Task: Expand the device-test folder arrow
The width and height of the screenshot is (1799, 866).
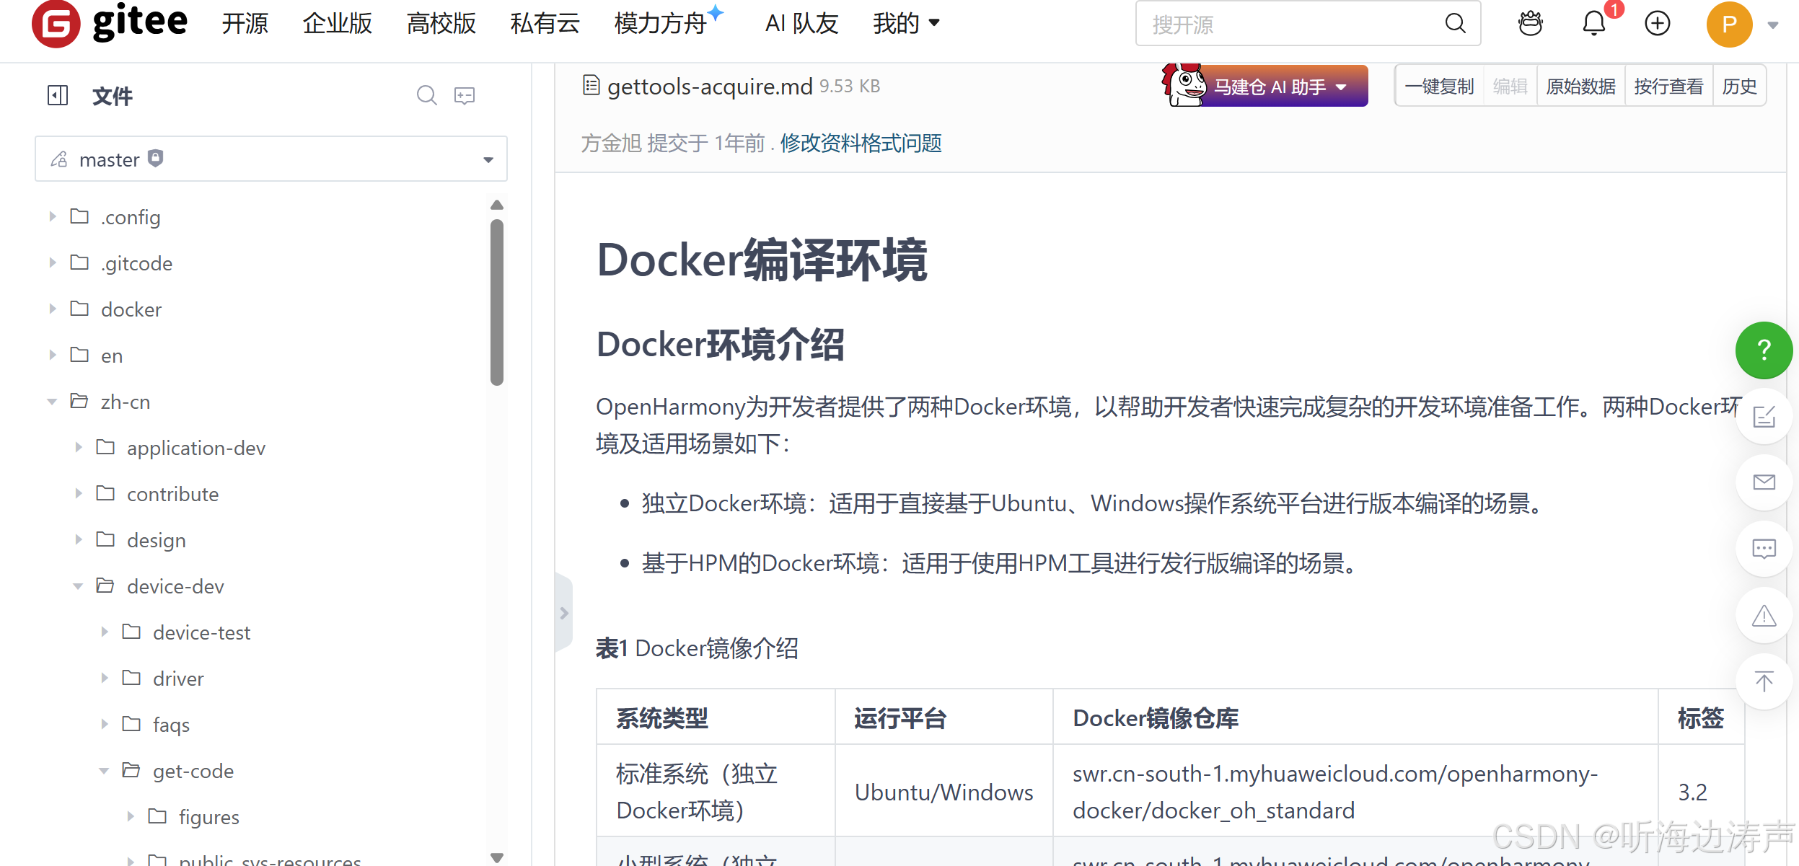Action: [x=104, y=632]
